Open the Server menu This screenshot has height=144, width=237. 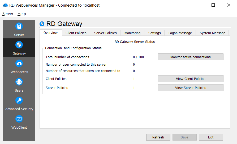[x=8, y=14]
